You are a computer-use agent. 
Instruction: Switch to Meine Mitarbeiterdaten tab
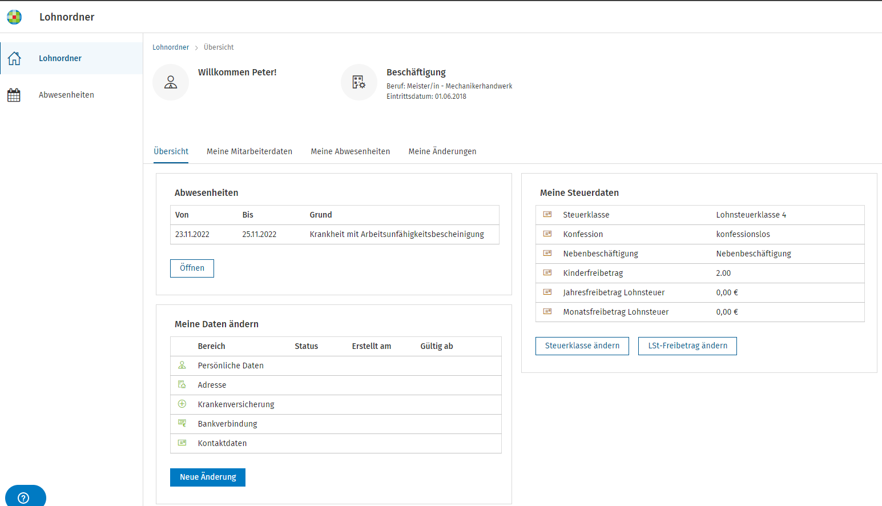[249, 151]
